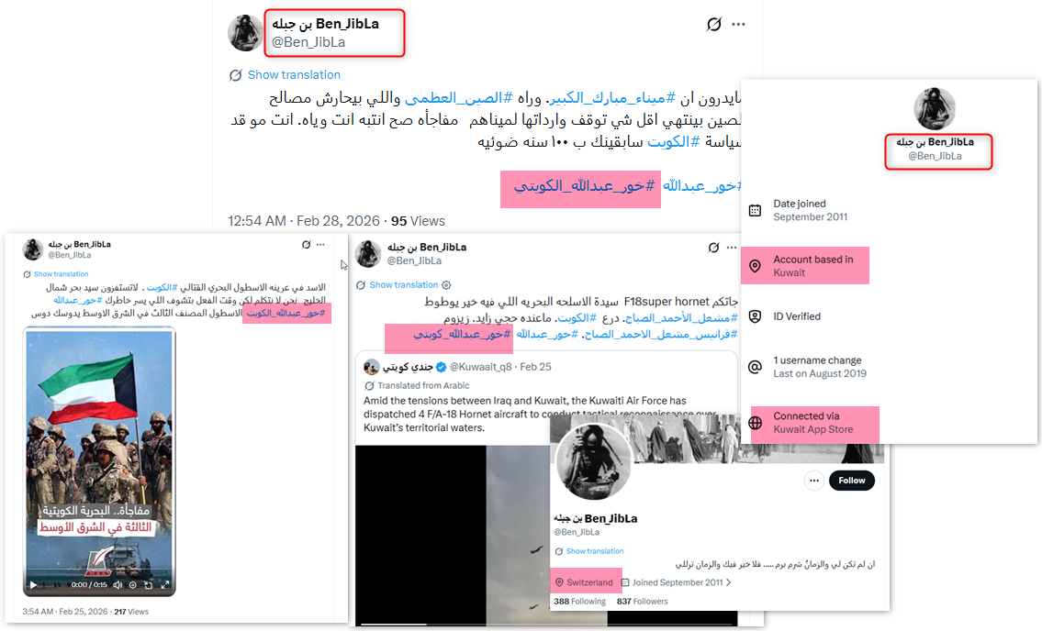Open the 837 Followers list

click(x=642, y=601)
